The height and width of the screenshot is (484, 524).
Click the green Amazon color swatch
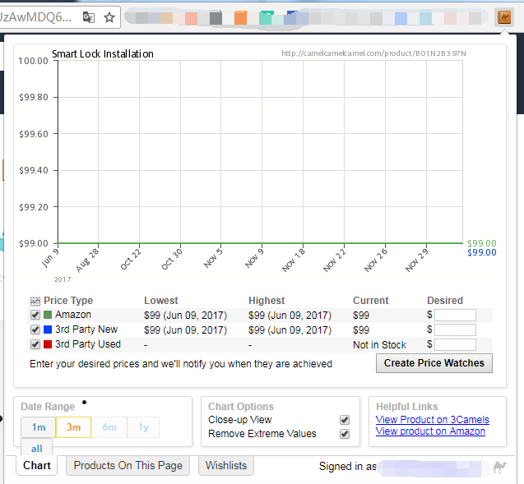coord(48,315)
